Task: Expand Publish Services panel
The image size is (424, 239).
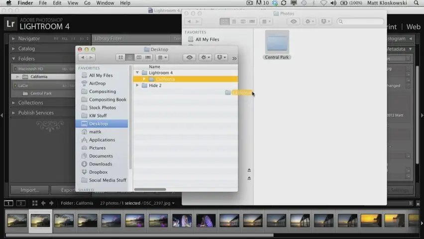Action: (13, 113)
